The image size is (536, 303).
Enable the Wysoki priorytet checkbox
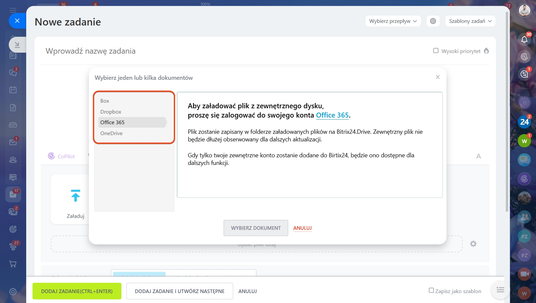436,51
